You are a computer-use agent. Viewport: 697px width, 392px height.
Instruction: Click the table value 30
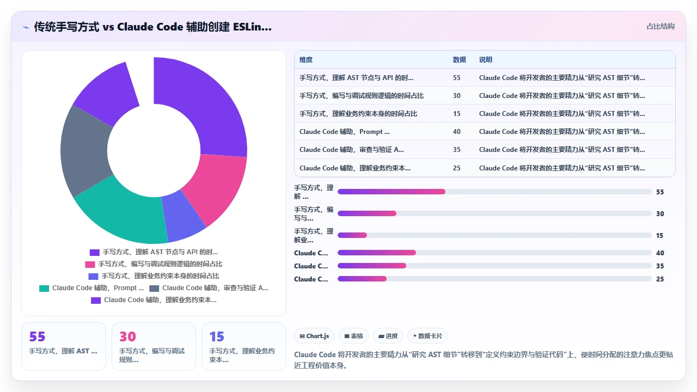pos(457,96)
